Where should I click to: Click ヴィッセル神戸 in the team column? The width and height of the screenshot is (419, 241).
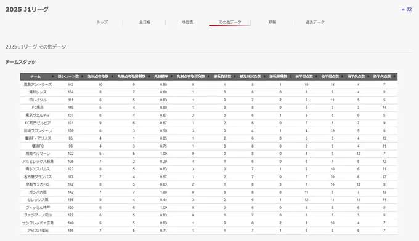38,207
